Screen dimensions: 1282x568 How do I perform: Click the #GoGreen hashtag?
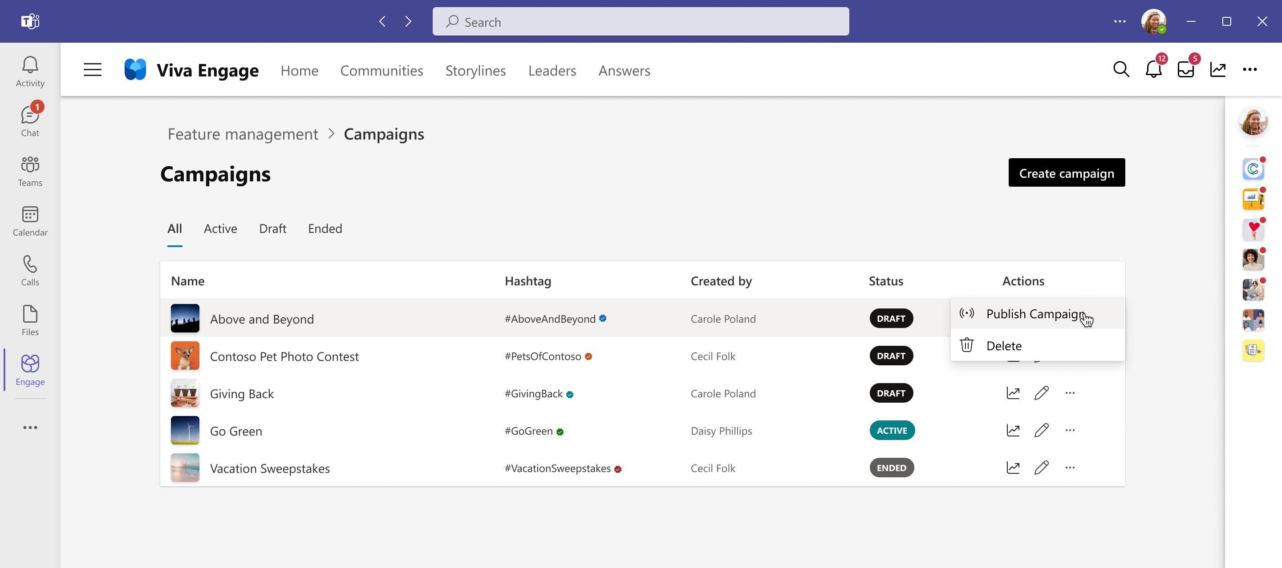tap(528, 431)
